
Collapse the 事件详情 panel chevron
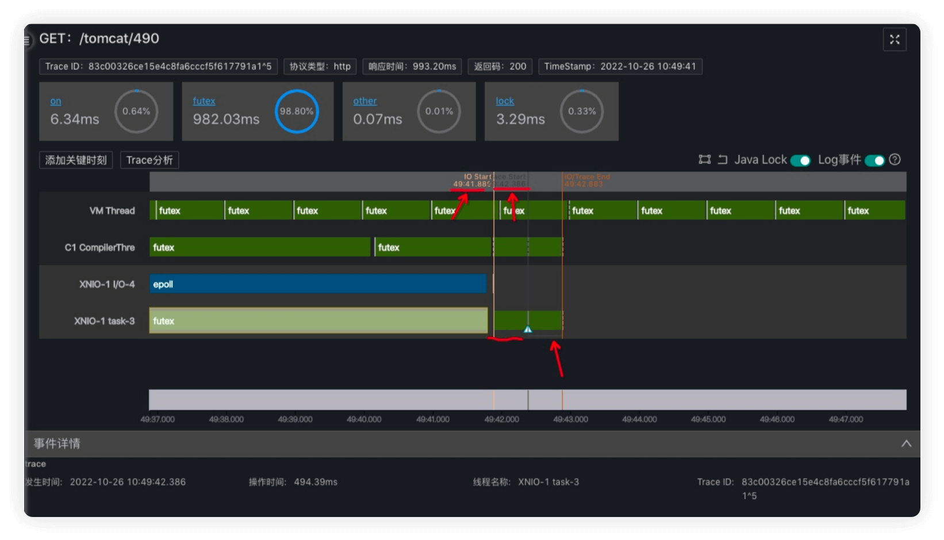[x=906, y=443]
